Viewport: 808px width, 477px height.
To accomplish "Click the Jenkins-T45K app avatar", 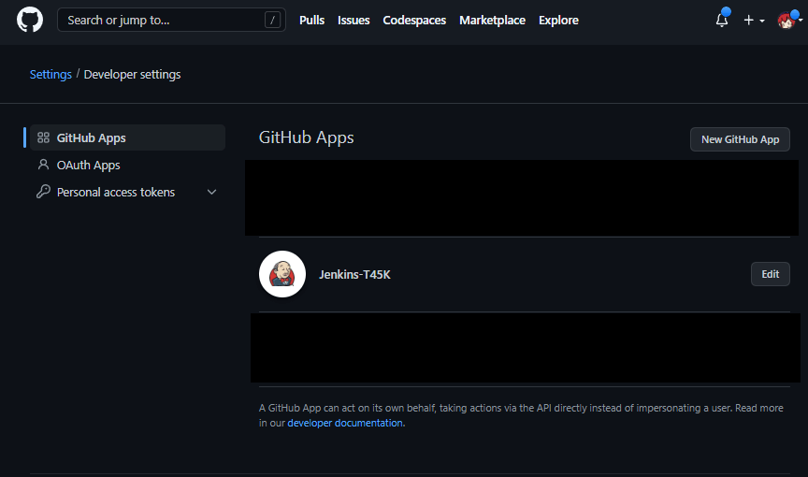I will click(x=282, y=274).
